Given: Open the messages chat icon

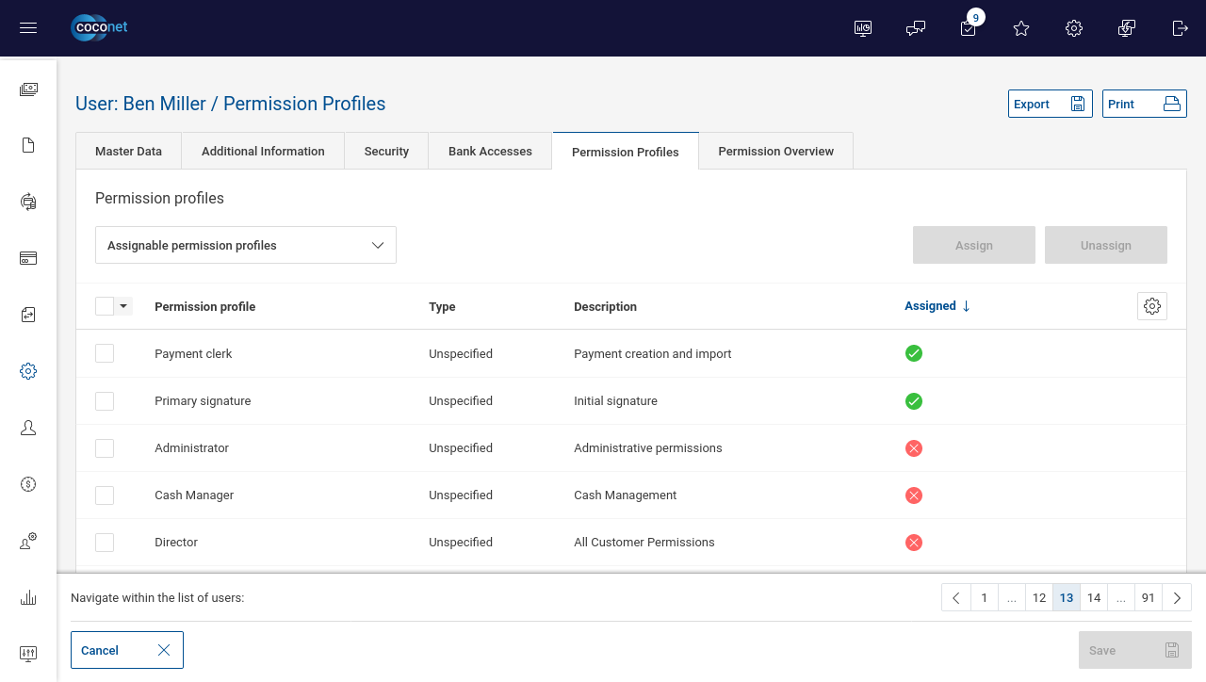Looking at the screenshot, I should coord(916,28).
